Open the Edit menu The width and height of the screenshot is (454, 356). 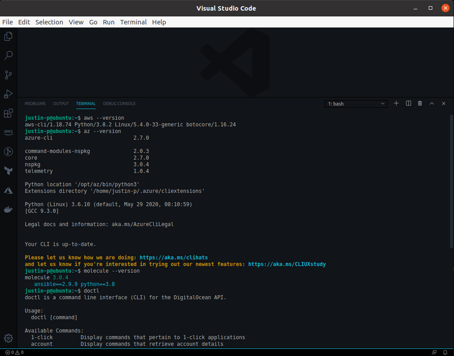[x=24, y=22]
